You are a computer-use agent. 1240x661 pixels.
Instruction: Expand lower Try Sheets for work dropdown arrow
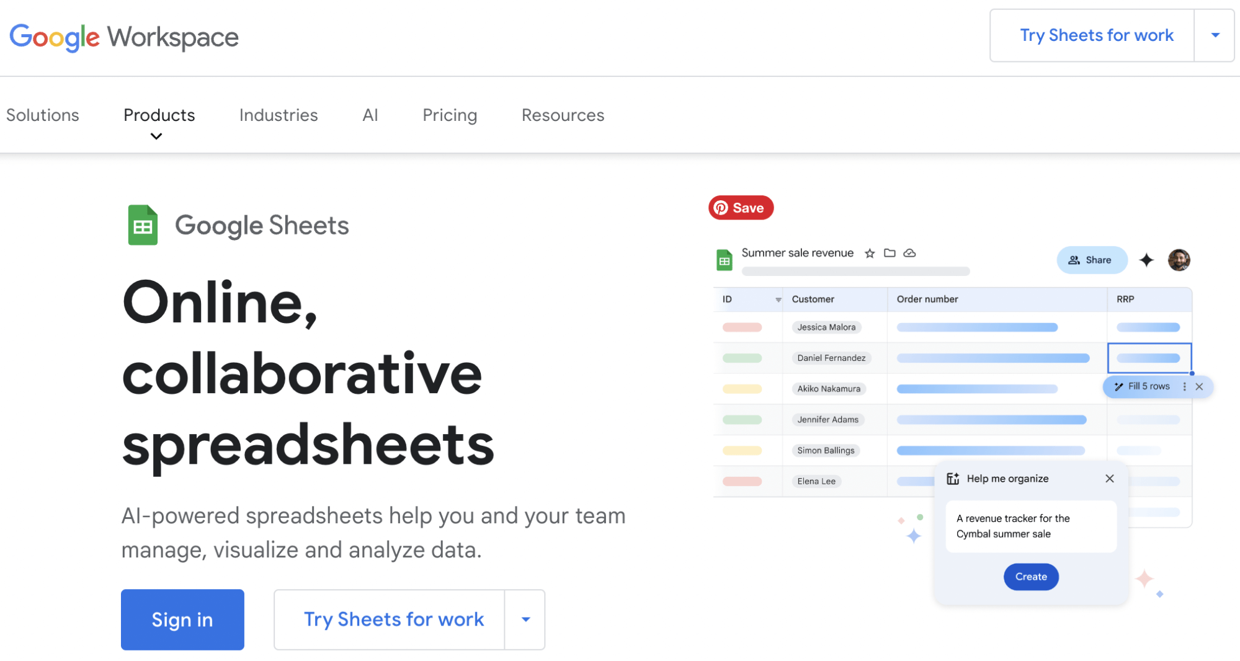point(525,619)
